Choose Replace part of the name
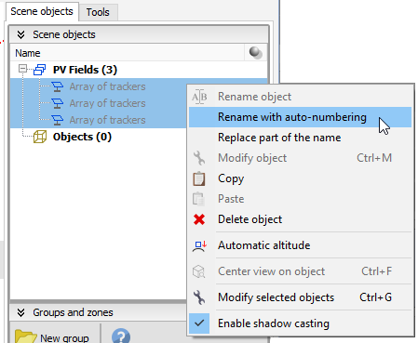 click(300, 138)
